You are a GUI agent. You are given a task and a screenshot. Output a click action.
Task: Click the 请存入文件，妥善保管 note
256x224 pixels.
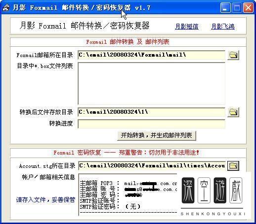45,200
